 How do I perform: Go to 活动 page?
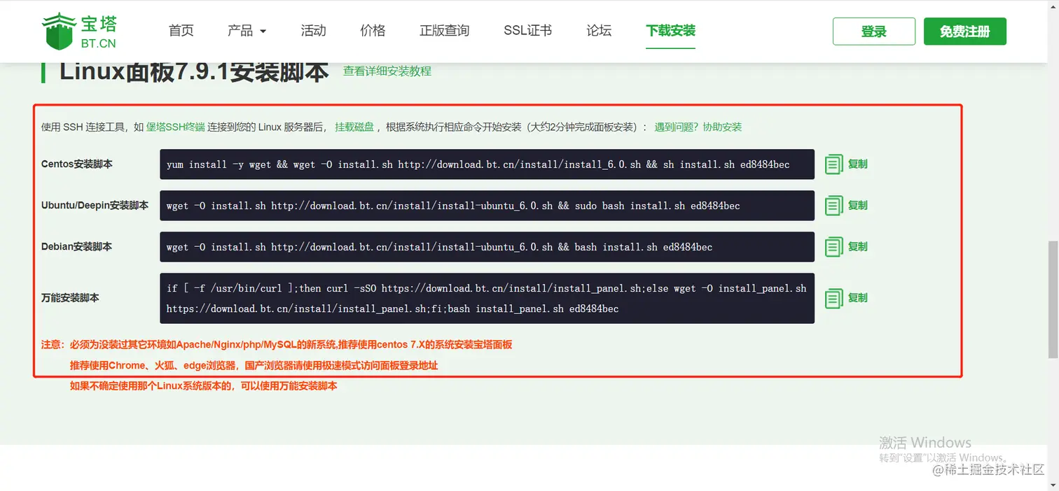click(313, 31)
